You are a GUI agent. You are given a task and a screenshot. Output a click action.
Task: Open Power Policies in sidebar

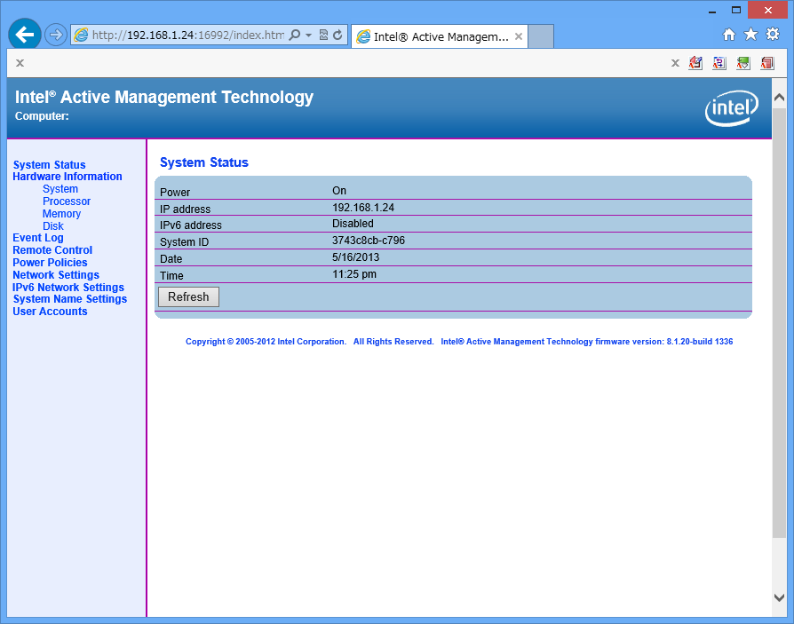pyautogui.click(x=50, y=263)
